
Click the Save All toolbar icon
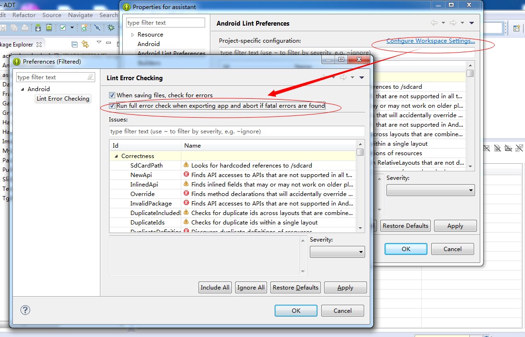click(x=14, y=28)
